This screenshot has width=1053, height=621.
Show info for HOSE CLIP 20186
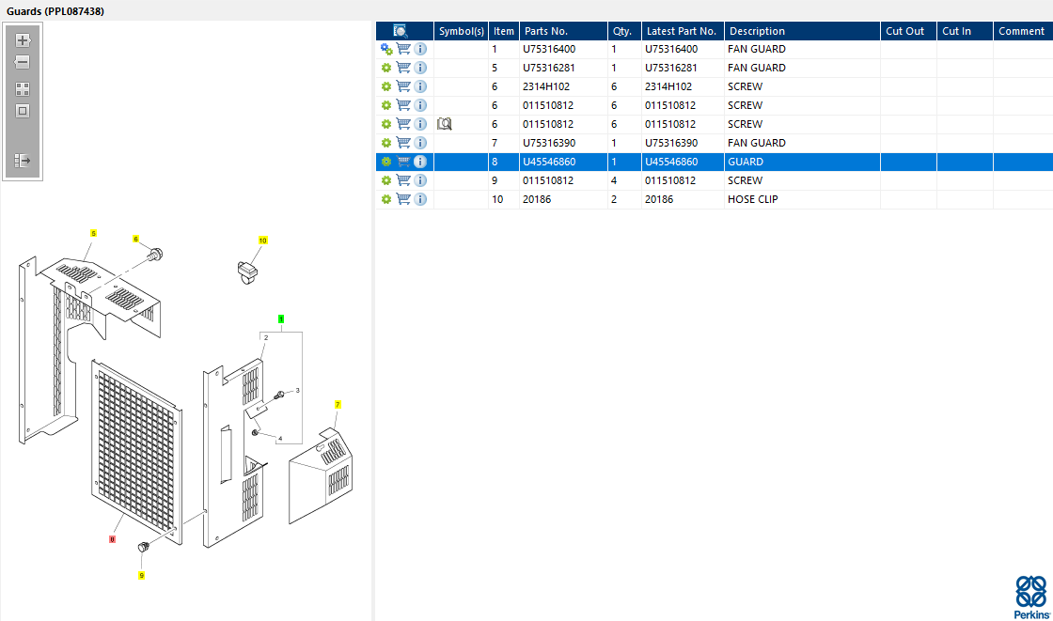(420, 199)
